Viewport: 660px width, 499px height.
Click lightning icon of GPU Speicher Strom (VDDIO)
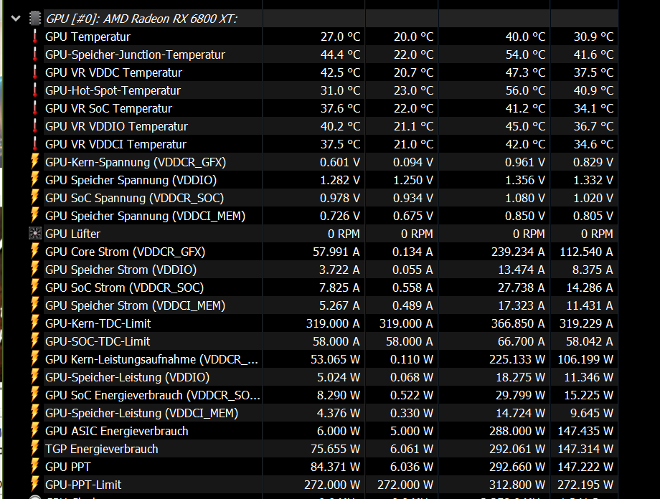[35, 270]
